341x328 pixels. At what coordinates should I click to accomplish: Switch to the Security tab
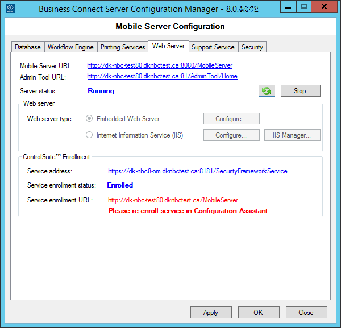click(x=252, y=47)
